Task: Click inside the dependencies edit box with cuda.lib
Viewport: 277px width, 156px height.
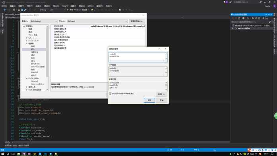Action: (137, 56)
